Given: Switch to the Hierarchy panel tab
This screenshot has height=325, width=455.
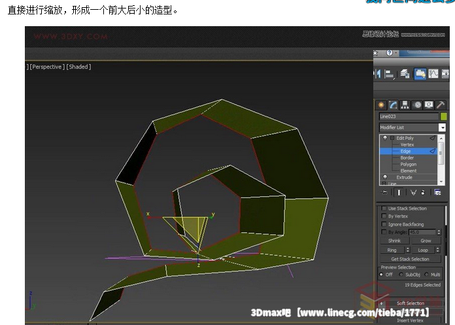Looking at the screenshot, I should pyautogui.click(x=405, y=105).
